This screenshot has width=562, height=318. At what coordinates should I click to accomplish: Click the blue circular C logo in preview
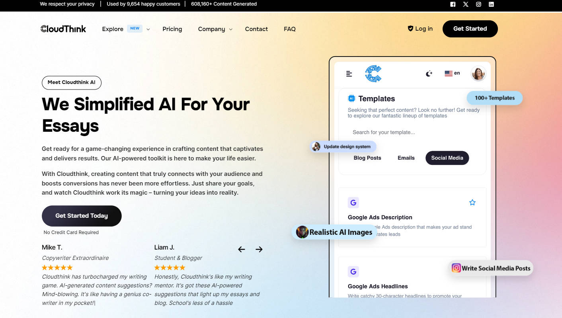(x=373, y=74)
